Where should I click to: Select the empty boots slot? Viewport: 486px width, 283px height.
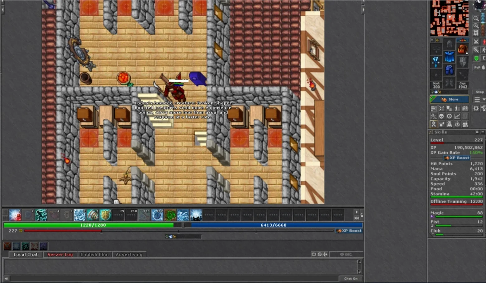pos(449,83)
